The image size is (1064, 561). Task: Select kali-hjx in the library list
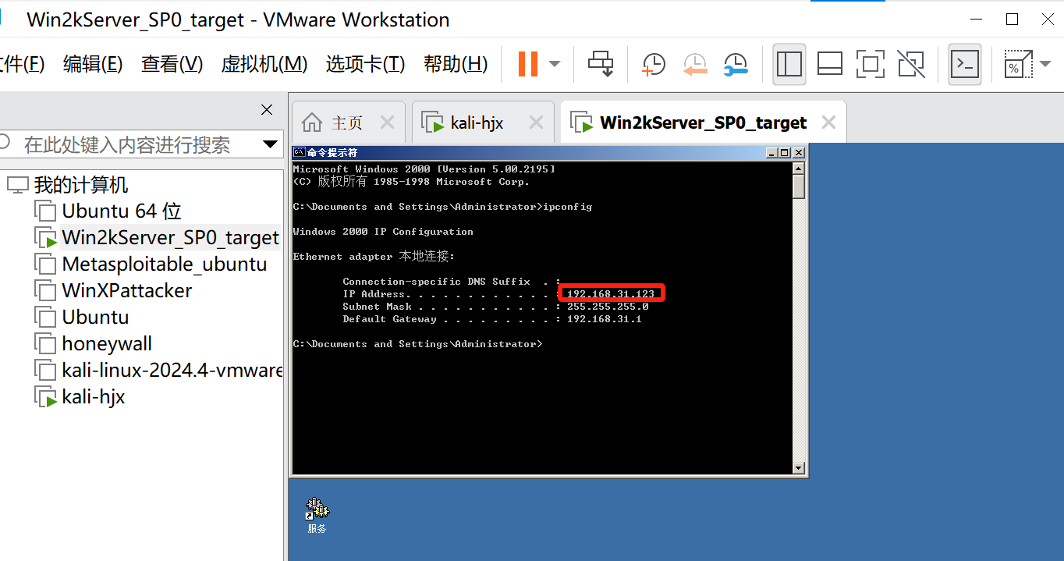point(94,396)
